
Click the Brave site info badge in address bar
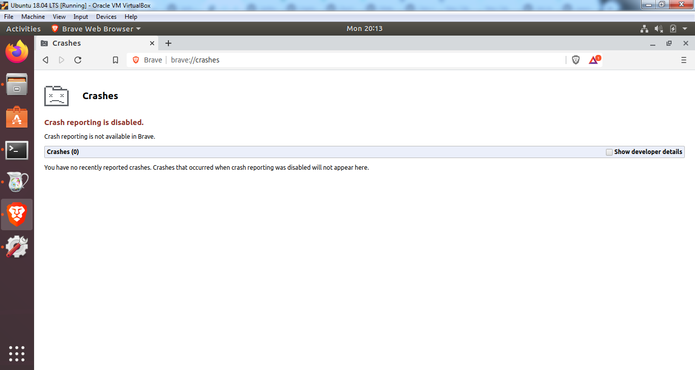(x=148, y=60)
